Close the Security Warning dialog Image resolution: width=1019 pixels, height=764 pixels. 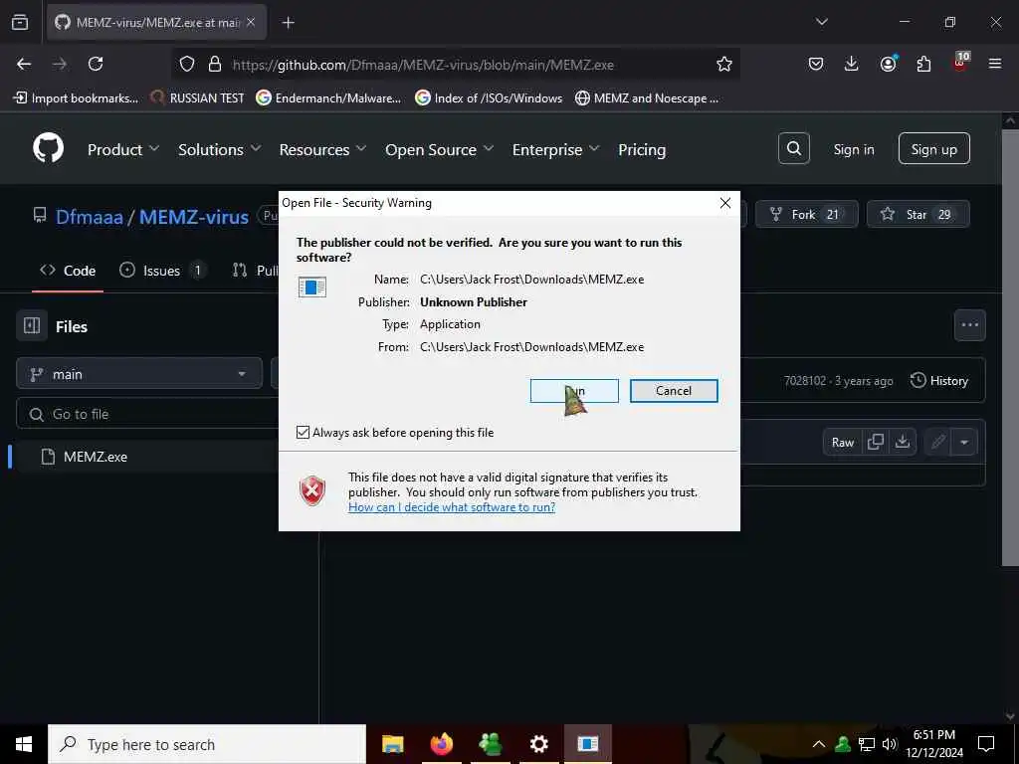coord(725,203)
